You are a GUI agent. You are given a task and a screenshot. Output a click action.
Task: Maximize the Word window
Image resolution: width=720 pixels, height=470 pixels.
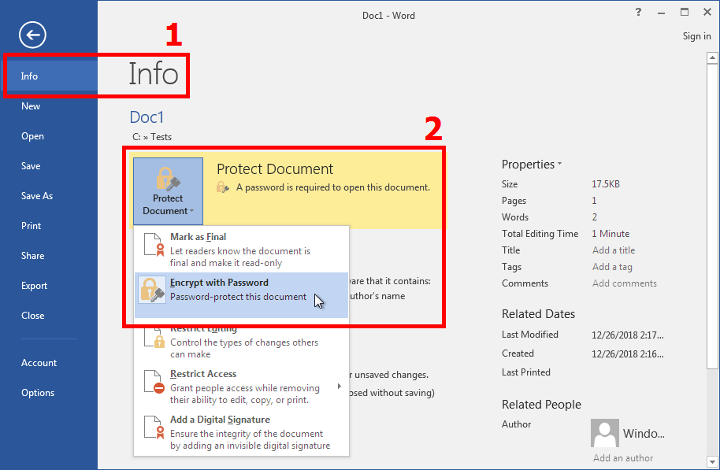click(685, 13)
